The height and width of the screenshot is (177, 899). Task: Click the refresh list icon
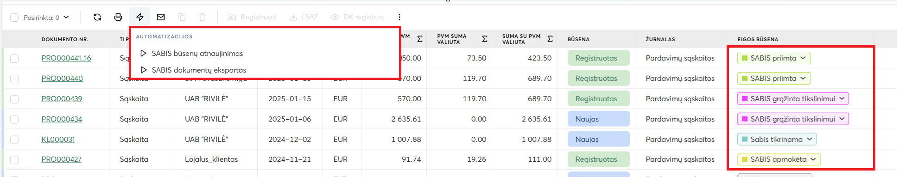coord(97,17)
